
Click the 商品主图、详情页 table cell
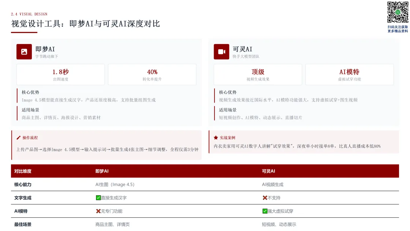[x=112, y=225]
